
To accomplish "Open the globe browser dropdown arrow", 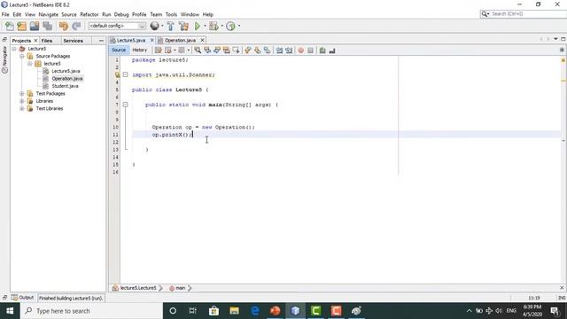I will coord(162,26).
